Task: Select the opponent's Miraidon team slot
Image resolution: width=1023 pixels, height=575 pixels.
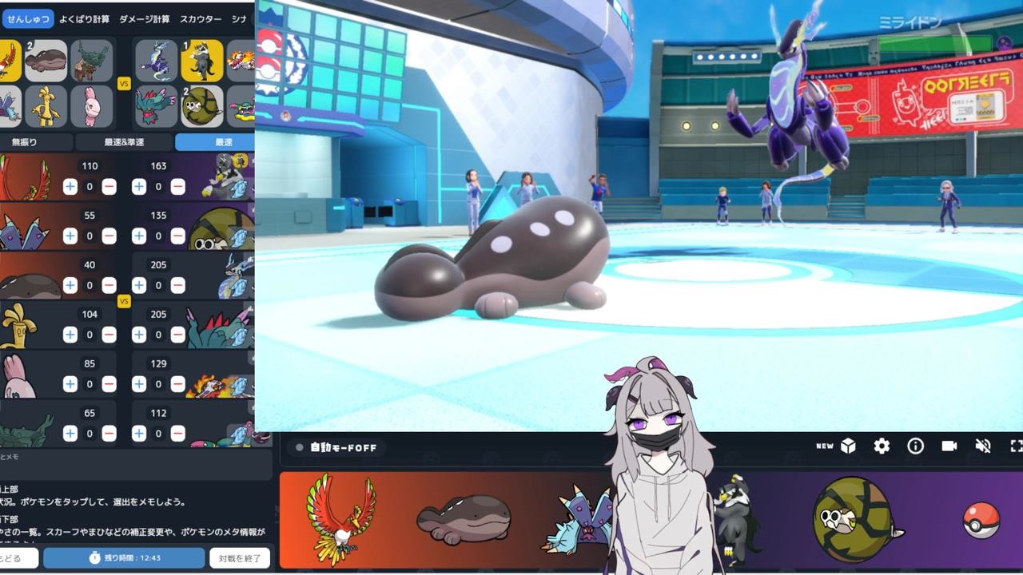Action: 157,61
